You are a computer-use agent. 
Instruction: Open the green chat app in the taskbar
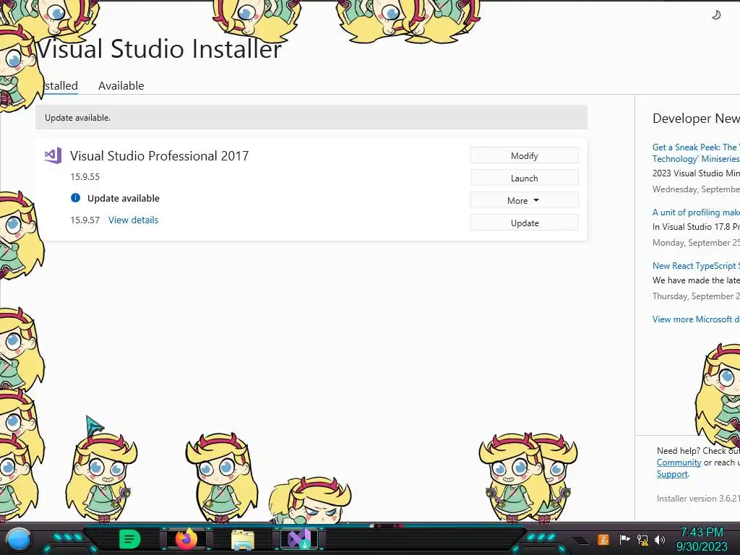[129, 539]
